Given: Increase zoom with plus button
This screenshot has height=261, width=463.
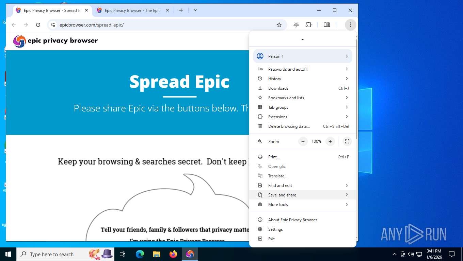Looking at the screenshot, I should pos(330,141).
